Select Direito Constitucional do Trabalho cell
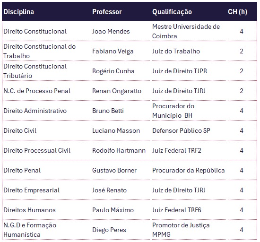The width and height of the screenshot is (260, 242). tap(46, 51)
